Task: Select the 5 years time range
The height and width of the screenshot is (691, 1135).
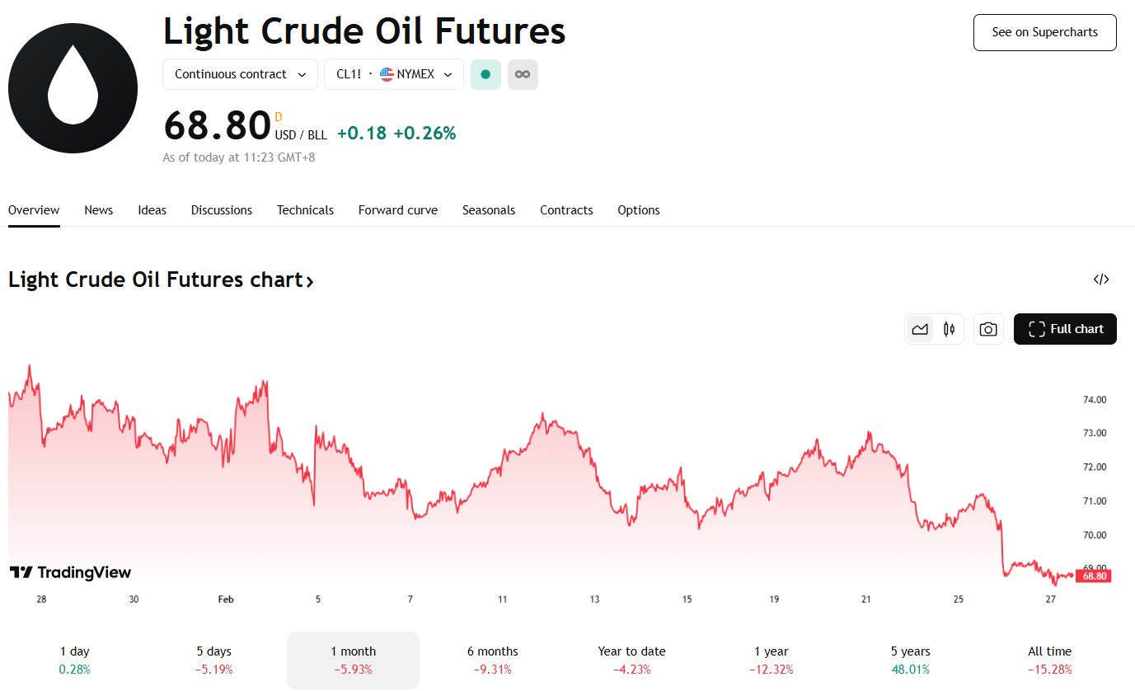Action: [x=910, y=660]
